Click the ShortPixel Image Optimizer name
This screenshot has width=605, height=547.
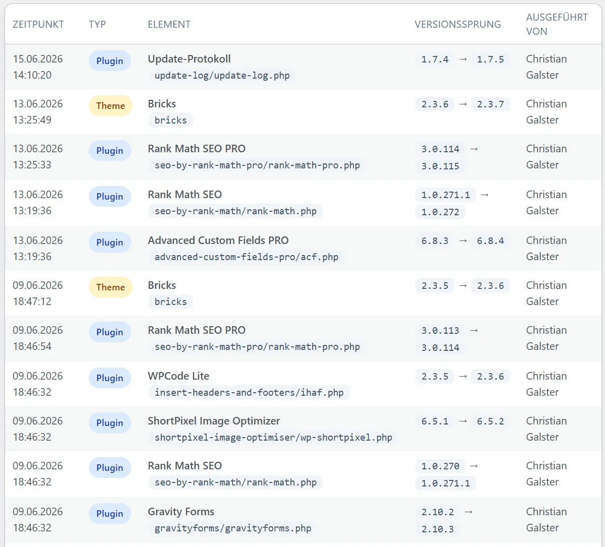click(x=214, y=421)
